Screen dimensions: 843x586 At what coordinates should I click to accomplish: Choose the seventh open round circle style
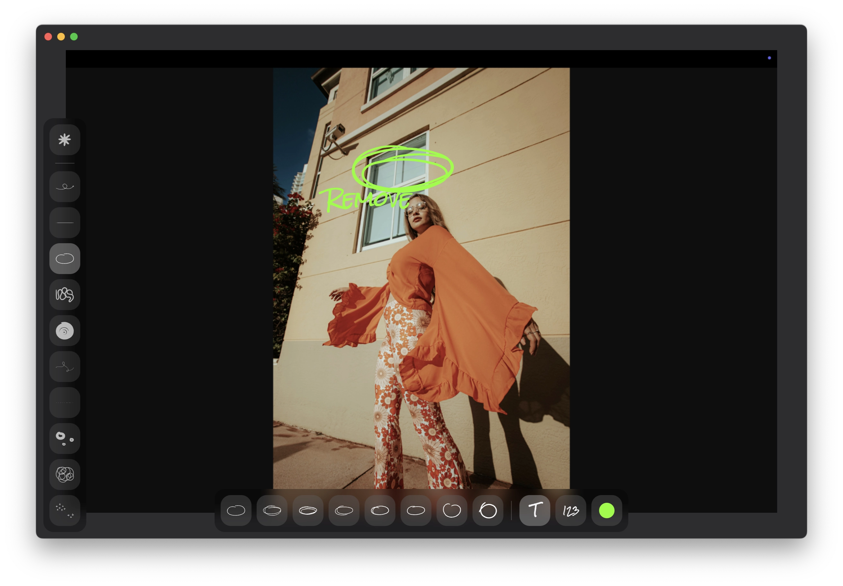(x=452, y=511)
